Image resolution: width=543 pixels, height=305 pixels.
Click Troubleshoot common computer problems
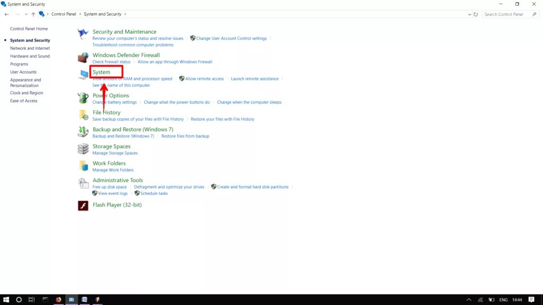[x=133, y=45]
